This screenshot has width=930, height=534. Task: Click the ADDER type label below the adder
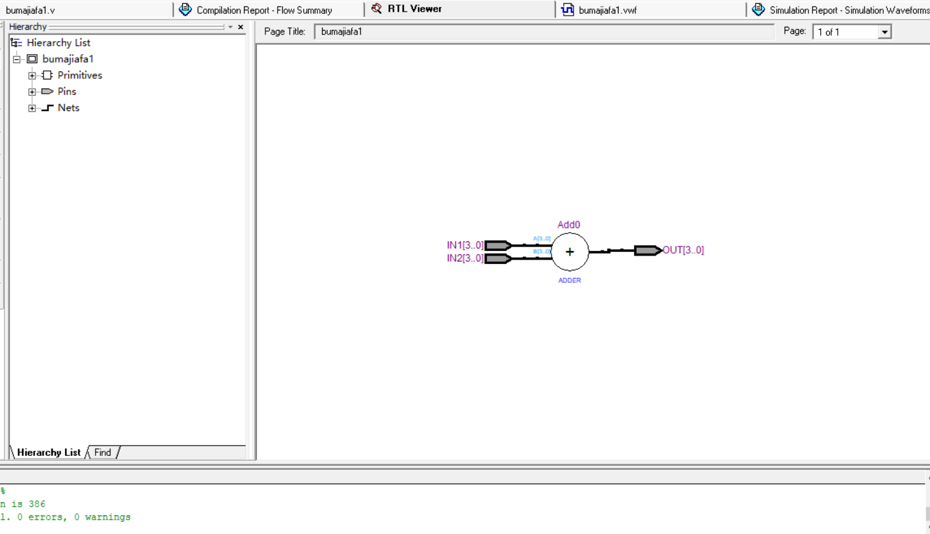coord(570,280)
